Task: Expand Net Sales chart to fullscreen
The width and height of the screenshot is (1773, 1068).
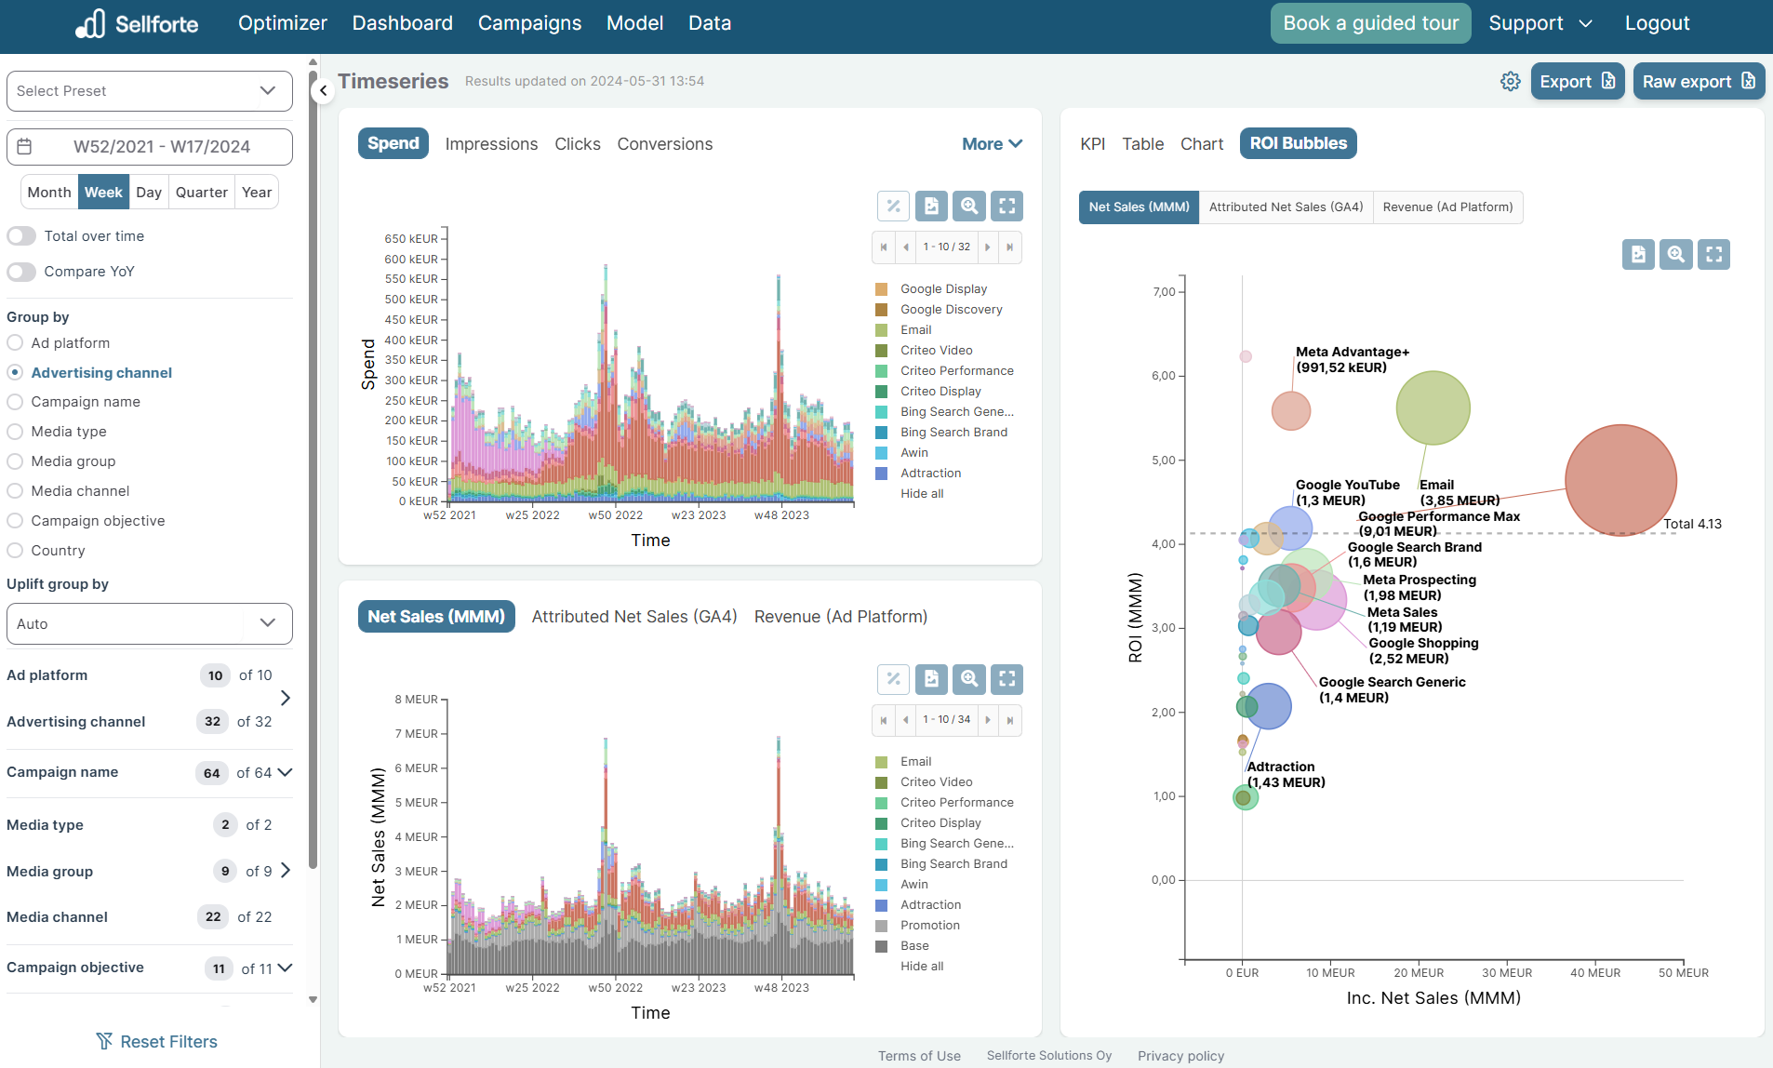Action: pyautogui.click(x=1007, y=679)
